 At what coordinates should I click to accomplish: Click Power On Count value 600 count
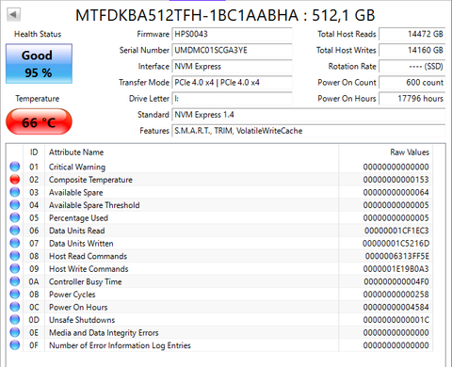coord(412,83)
